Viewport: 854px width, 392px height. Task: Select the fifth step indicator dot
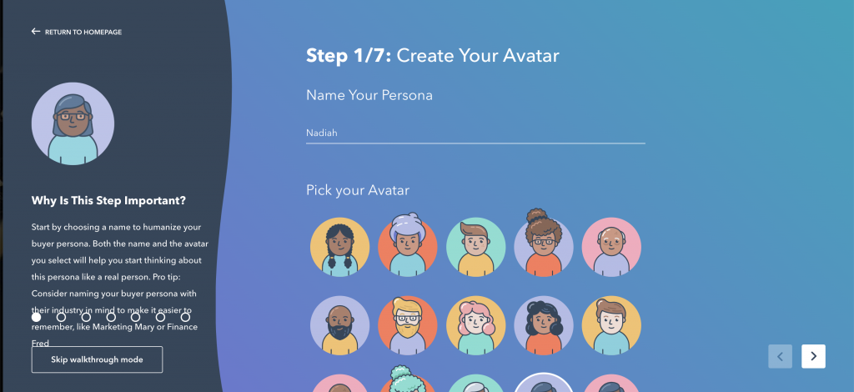click(x=136, y=317)
